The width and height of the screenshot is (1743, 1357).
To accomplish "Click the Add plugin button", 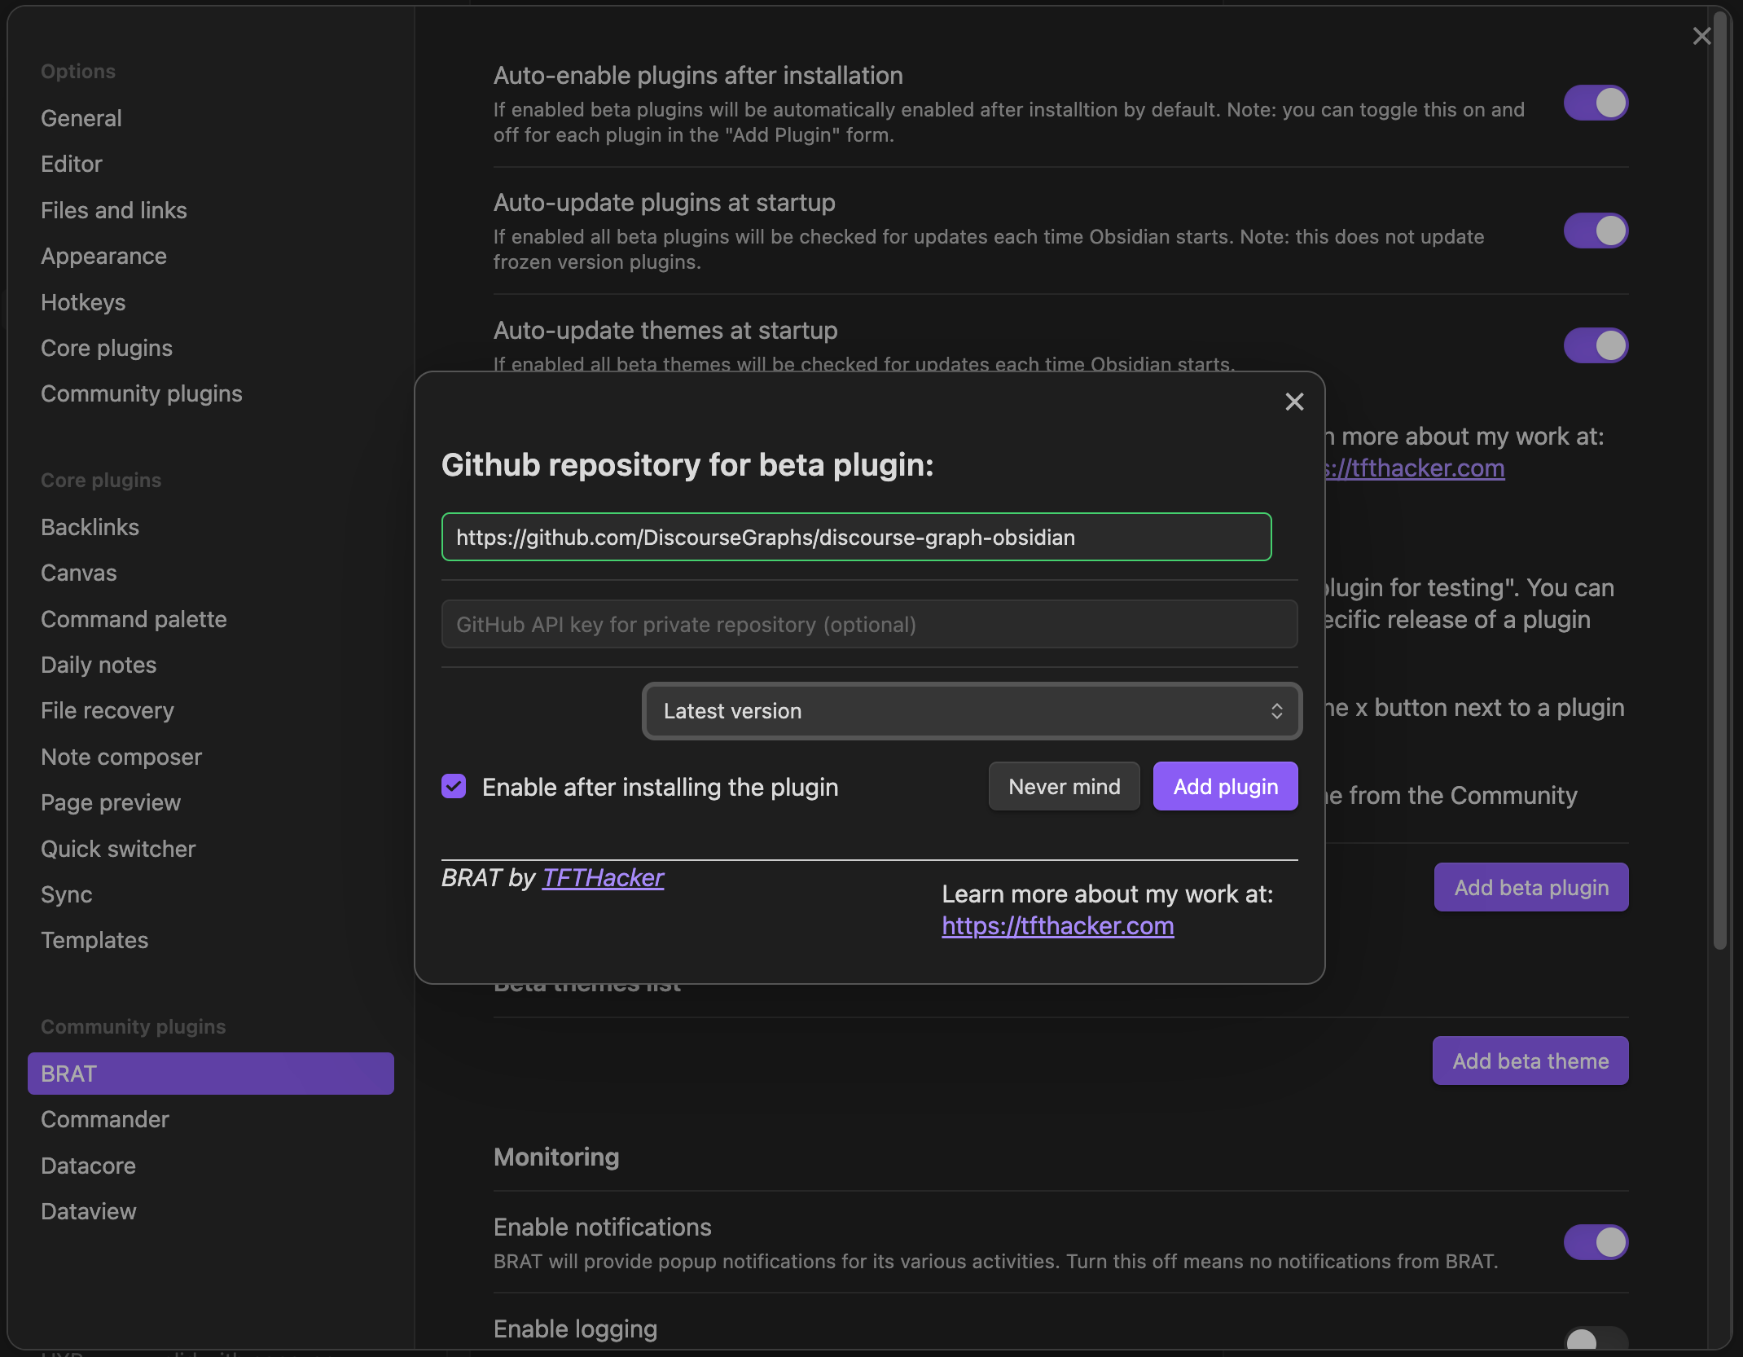I will (x=1225, y=786).
